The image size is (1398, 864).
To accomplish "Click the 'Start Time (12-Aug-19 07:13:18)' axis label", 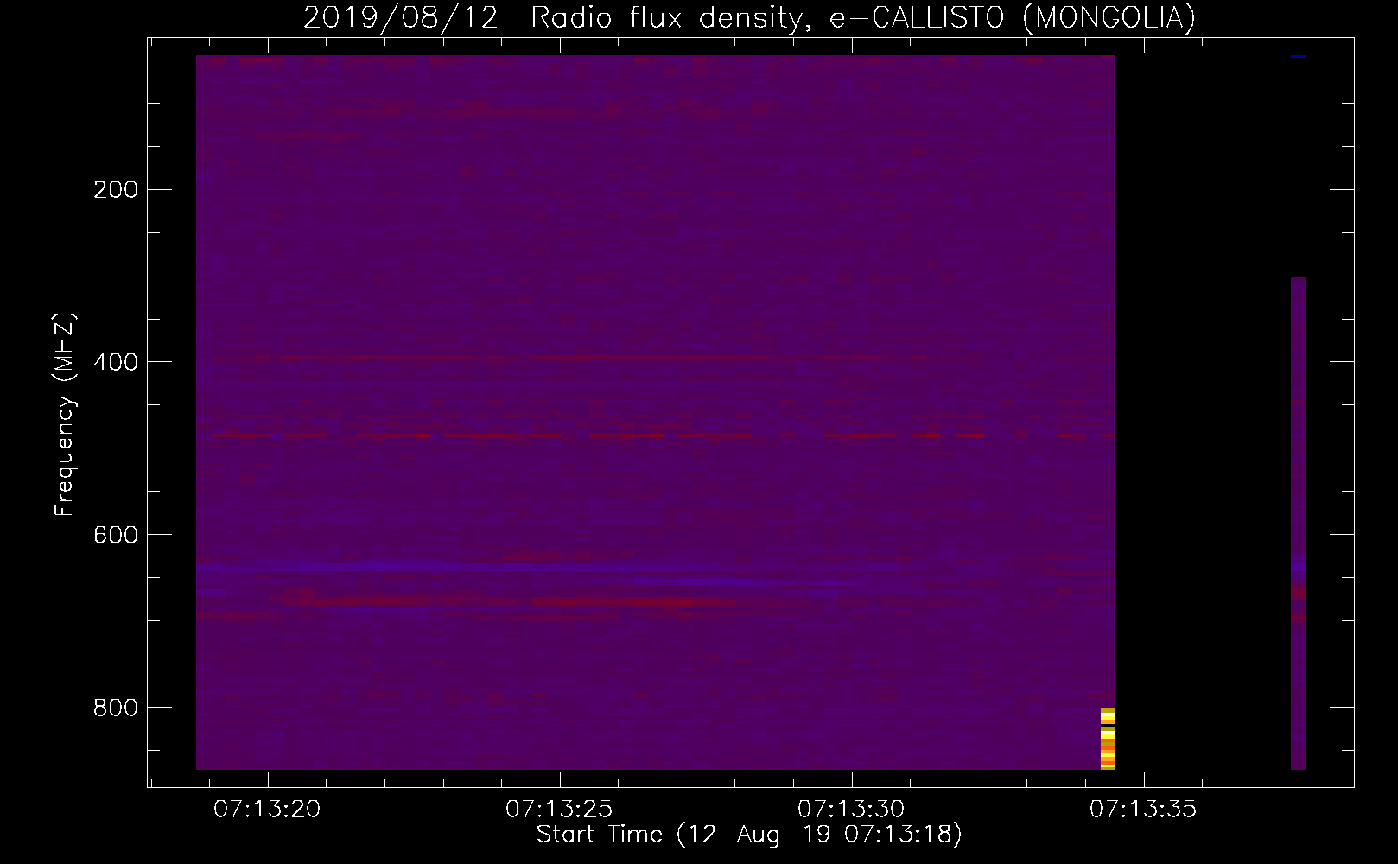I will click(x=749, y=835).
